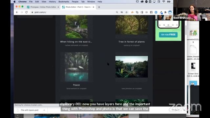This screenshot has width=210, height=118.
Task: Click the color picker eyedropper extension
Action: (x=161, y=12)
